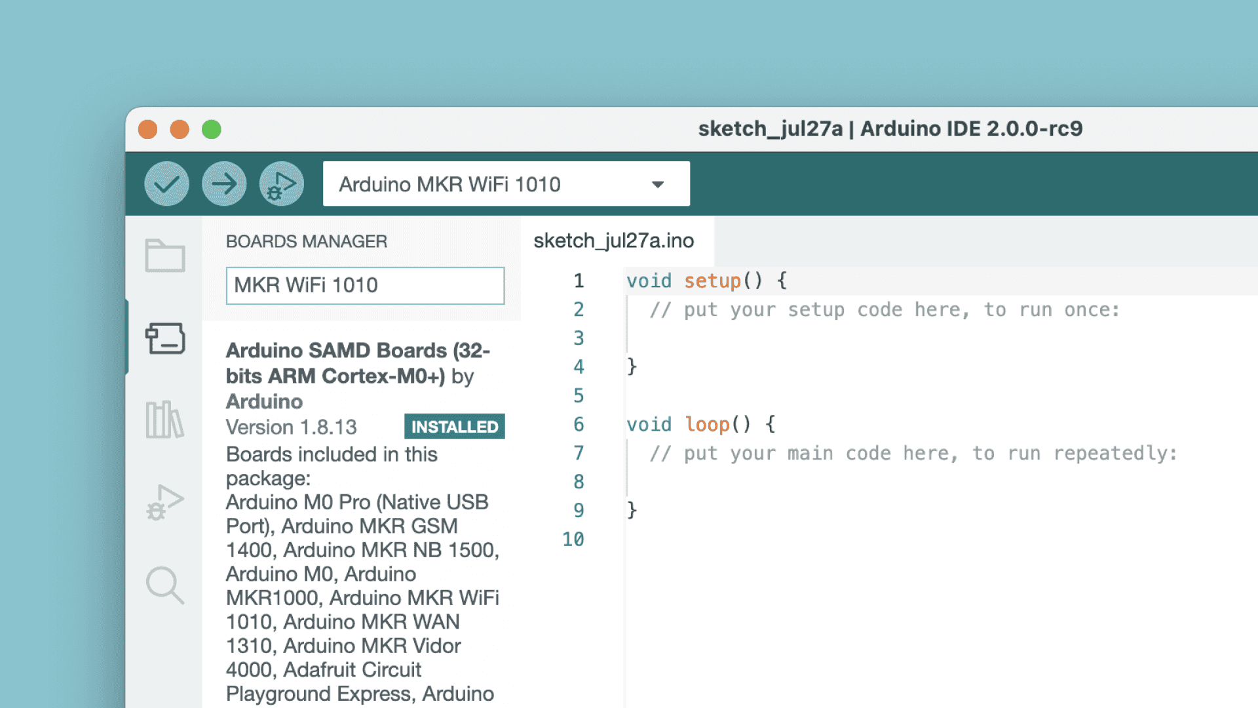Click the Upload arrow button
Image resolution: width=1258 pixels, height=708 pixels.
coord(224,184)
